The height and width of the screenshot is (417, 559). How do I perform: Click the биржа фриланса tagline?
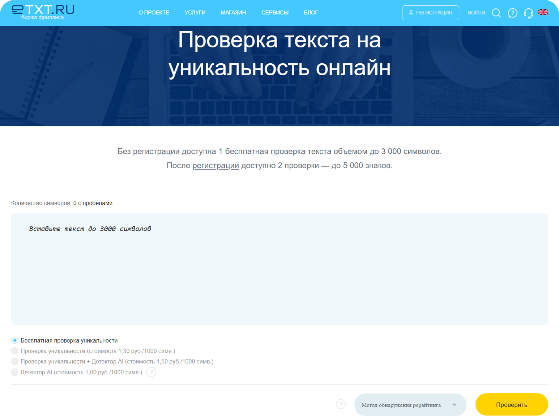coord(42,17)
